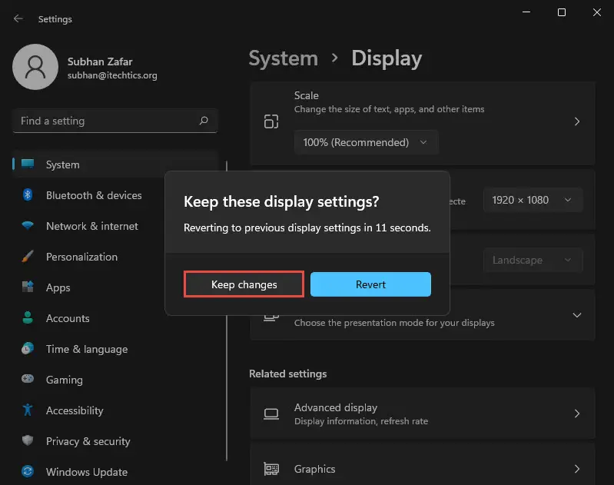Click the Gaming controller icon
Image resolution: width=614 pixels, height=485 pixels.
28,379
